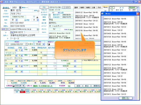Switch to the 画像 tab
141x105 pixels.
click(76, 7)
